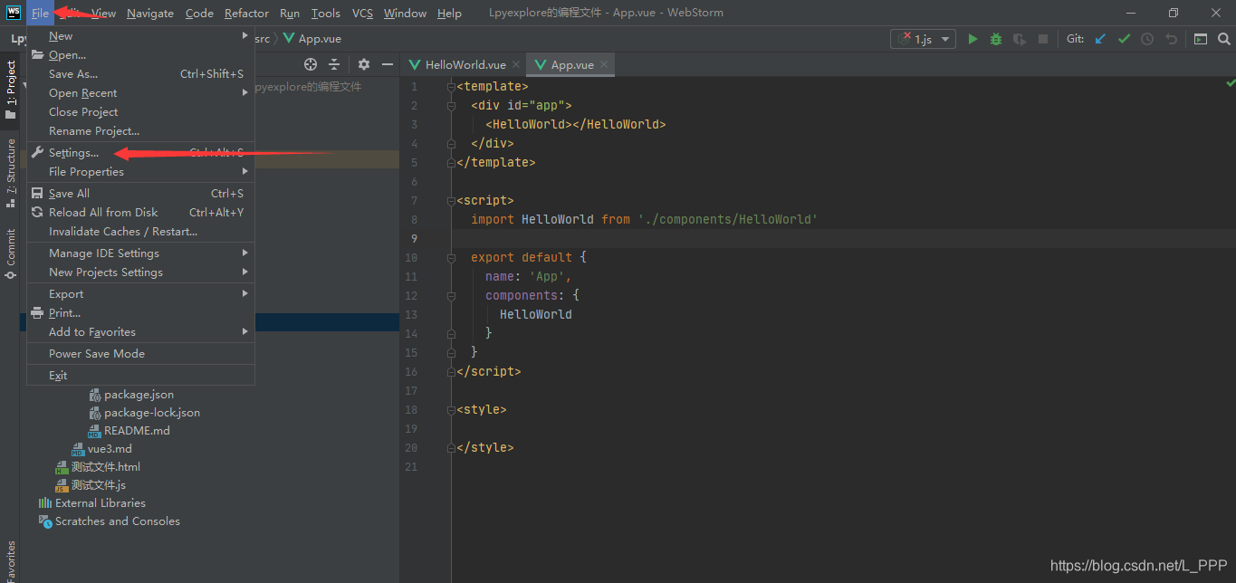The image size is (1236, 583).
Task: Collapse the <style> code fold
Action: tap(451, 410)
